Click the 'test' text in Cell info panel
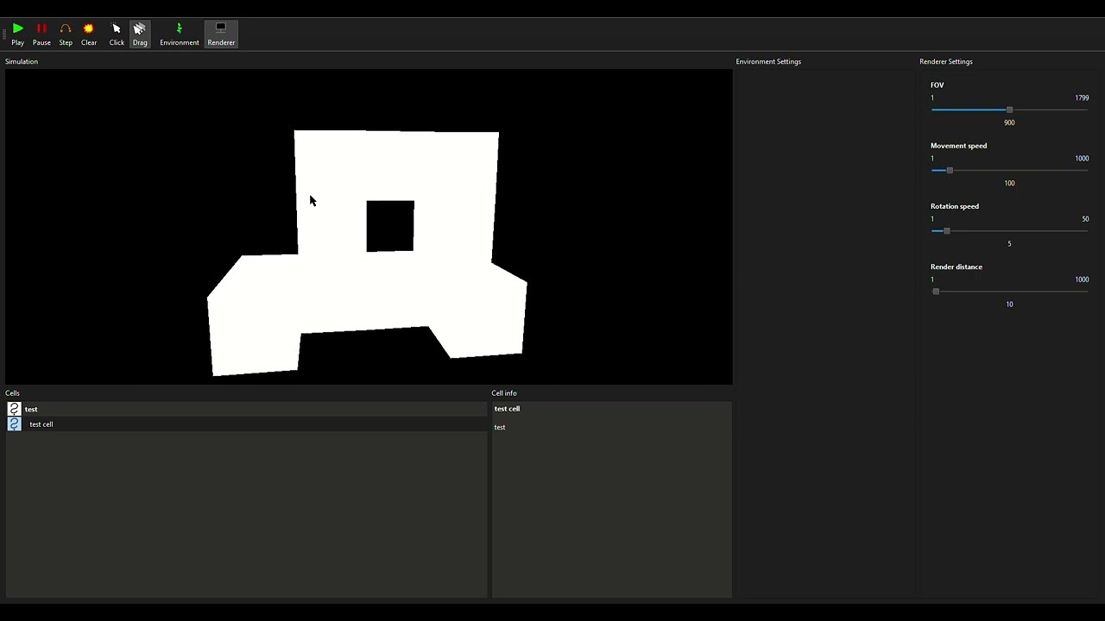Image resolution: width=1105 pixels, height=621 pixels. [500, 427]
